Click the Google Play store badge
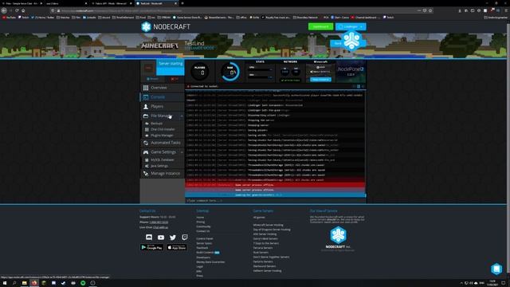The width and height of the screenshot is (510, 287). [x=152, y=247]
